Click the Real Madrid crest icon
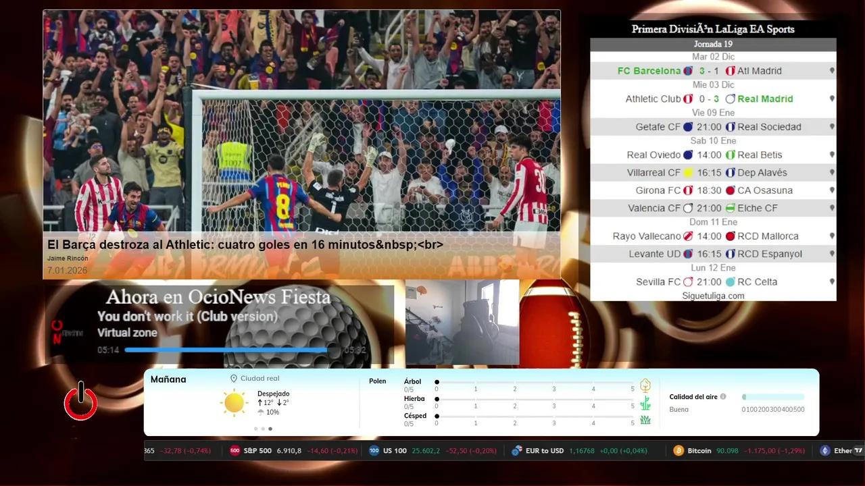865x486 pixels. click(730, 99)
